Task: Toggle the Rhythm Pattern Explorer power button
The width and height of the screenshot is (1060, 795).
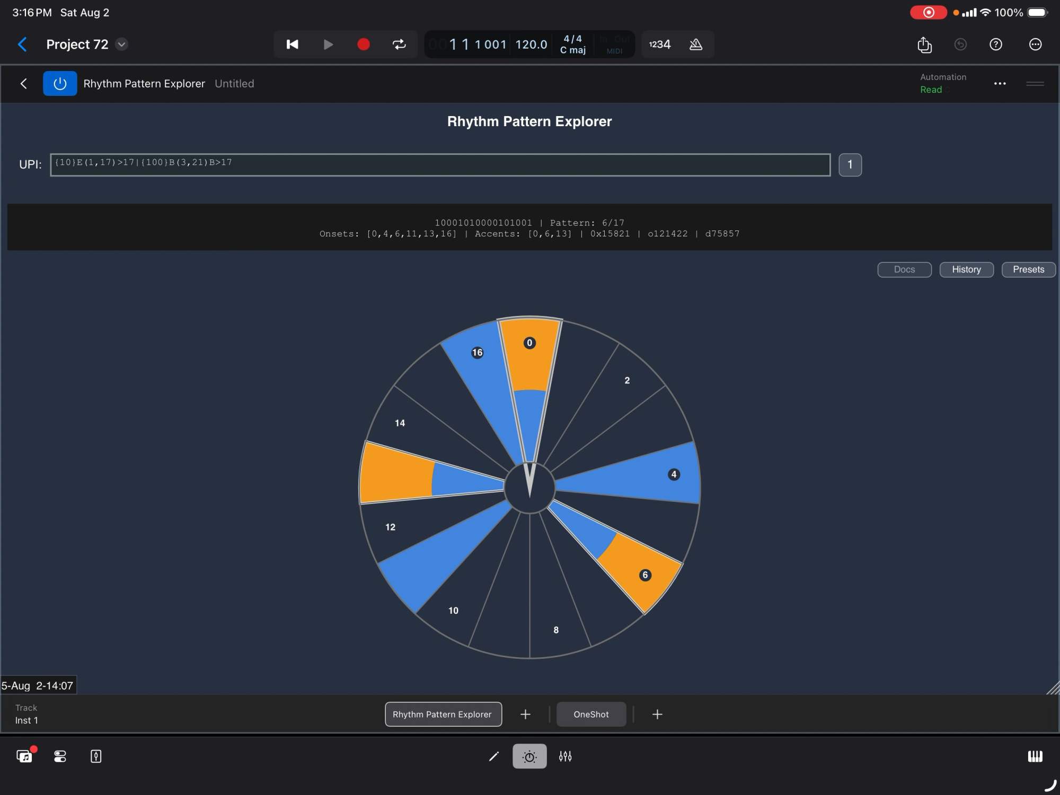Action: click(x=59, y=83)
